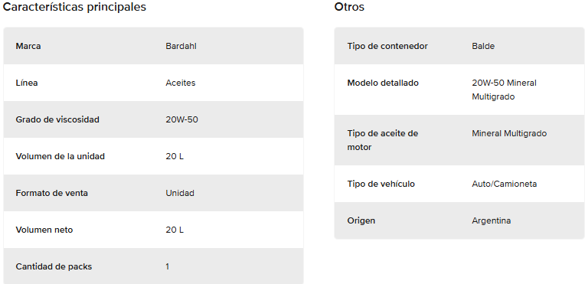This screenshot has height=284, width=585.
Task: Click the Volumen neto label
Action: (x=44, y=230)
